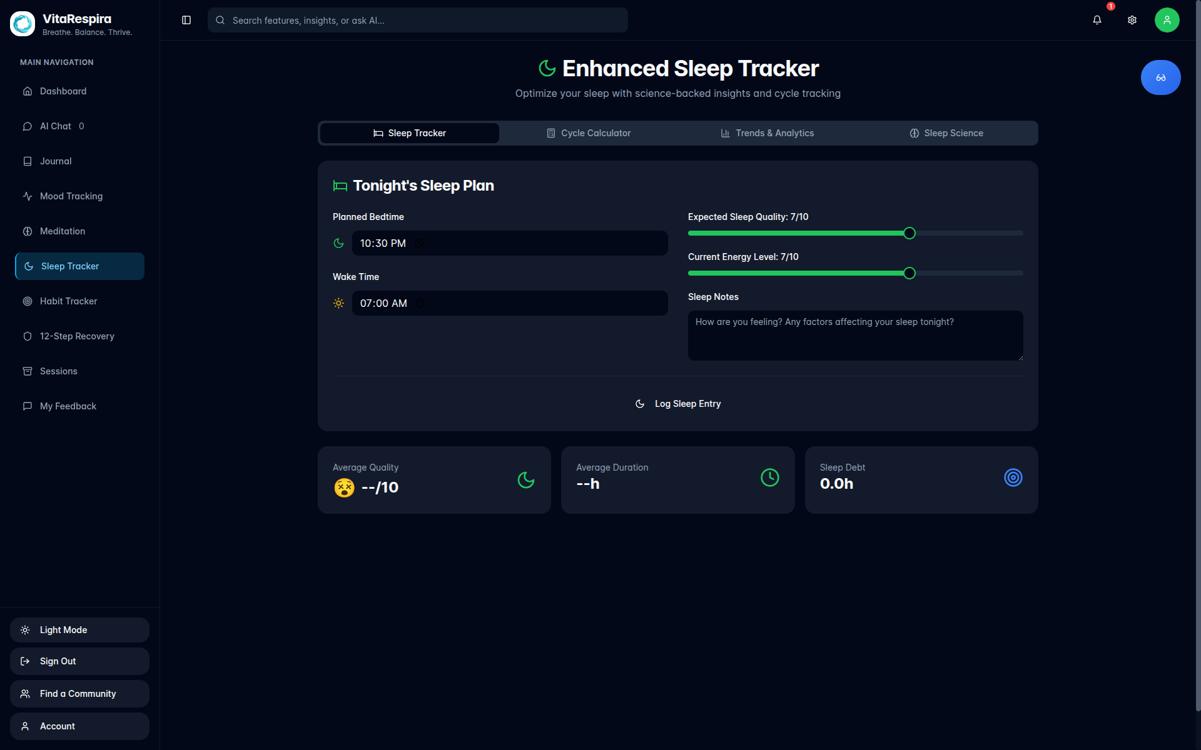The height and width of the screenshot is (750, 1201).
Task: Open the clock picker beside Planned Bedtime
Action: tap(419, 243)
